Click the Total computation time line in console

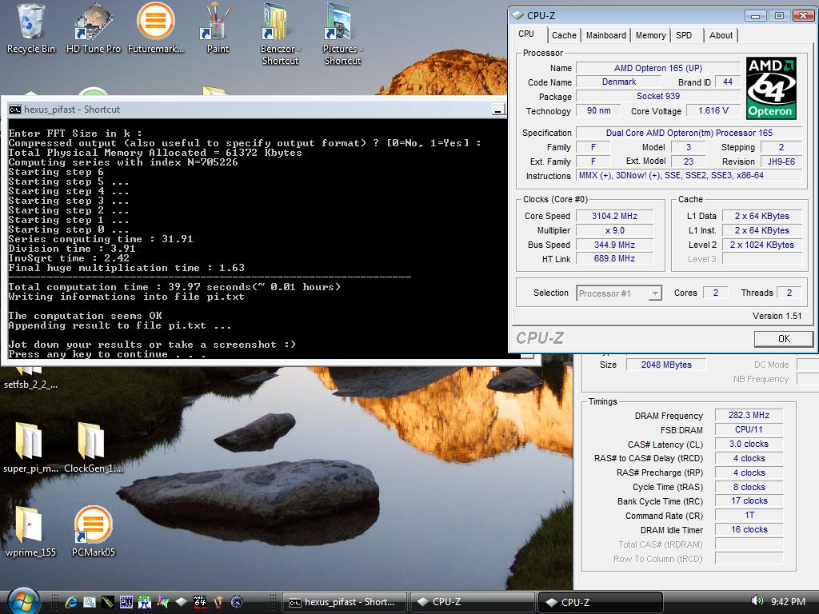(x=174, y=287)
